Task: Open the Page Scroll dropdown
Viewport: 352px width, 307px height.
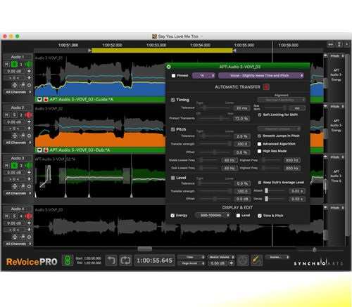Action: pyautogui.click(x=191, y=263)
